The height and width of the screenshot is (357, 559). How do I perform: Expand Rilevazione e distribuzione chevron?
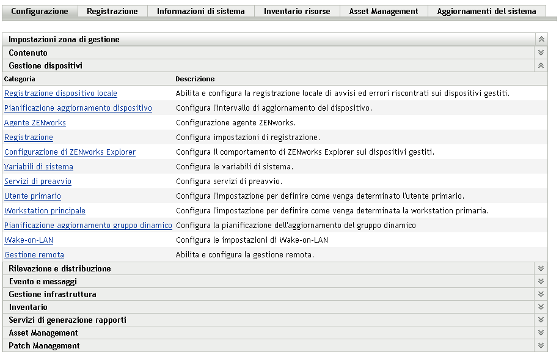tap(541, 268)
